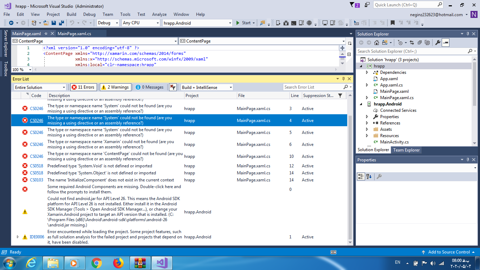
Task: Click the Pending Changes Filter clock icon
Action: tap(400, 43)
